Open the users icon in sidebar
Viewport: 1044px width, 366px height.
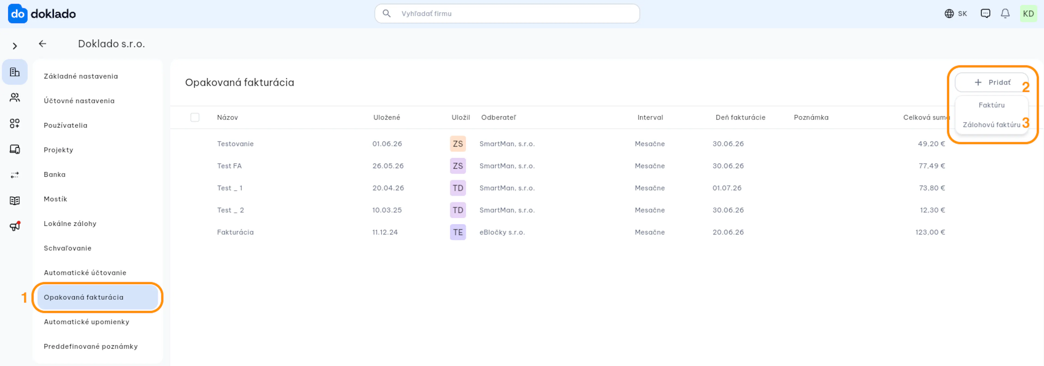[x=15, y=97]
